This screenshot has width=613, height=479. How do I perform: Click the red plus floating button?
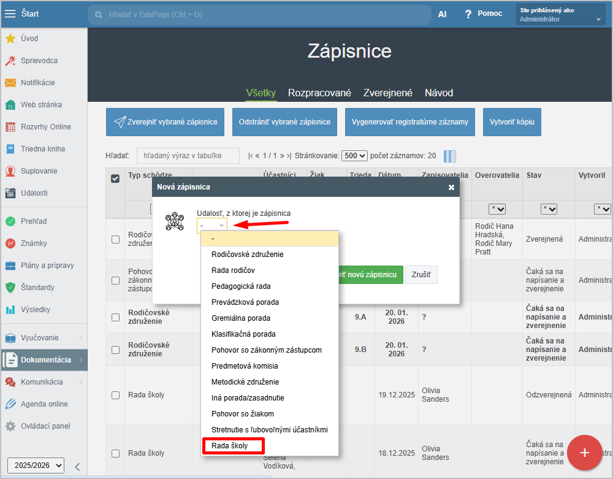pyautogui.click(x=584, y=453)
